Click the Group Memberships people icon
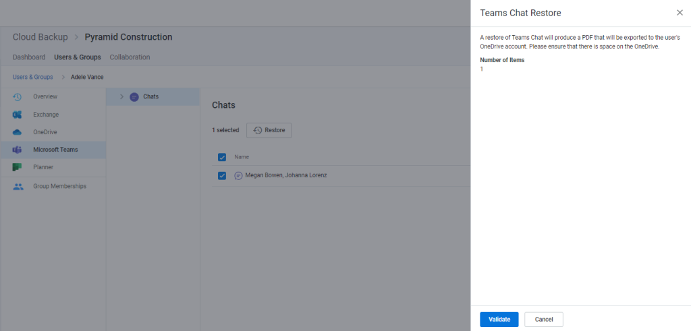691x331 pixels. click(18, 186)
